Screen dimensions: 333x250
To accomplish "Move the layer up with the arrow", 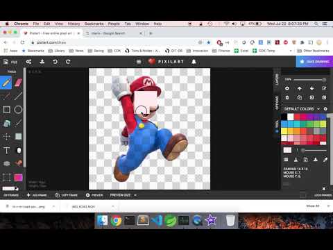I will pos(300,88).
